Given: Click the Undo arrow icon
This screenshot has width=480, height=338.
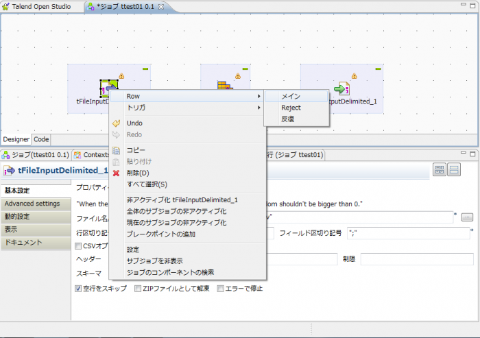Looking at the screenshot, I should click(x=116, y=123).
